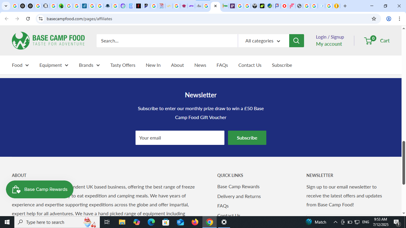
Task: Click the taskbar search box
Action: point(57,222)
